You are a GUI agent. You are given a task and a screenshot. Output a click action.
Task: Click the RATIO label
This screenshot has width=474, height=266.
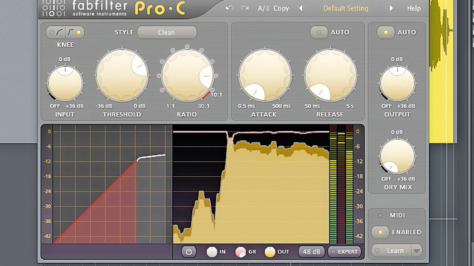[x=187, y=114]
